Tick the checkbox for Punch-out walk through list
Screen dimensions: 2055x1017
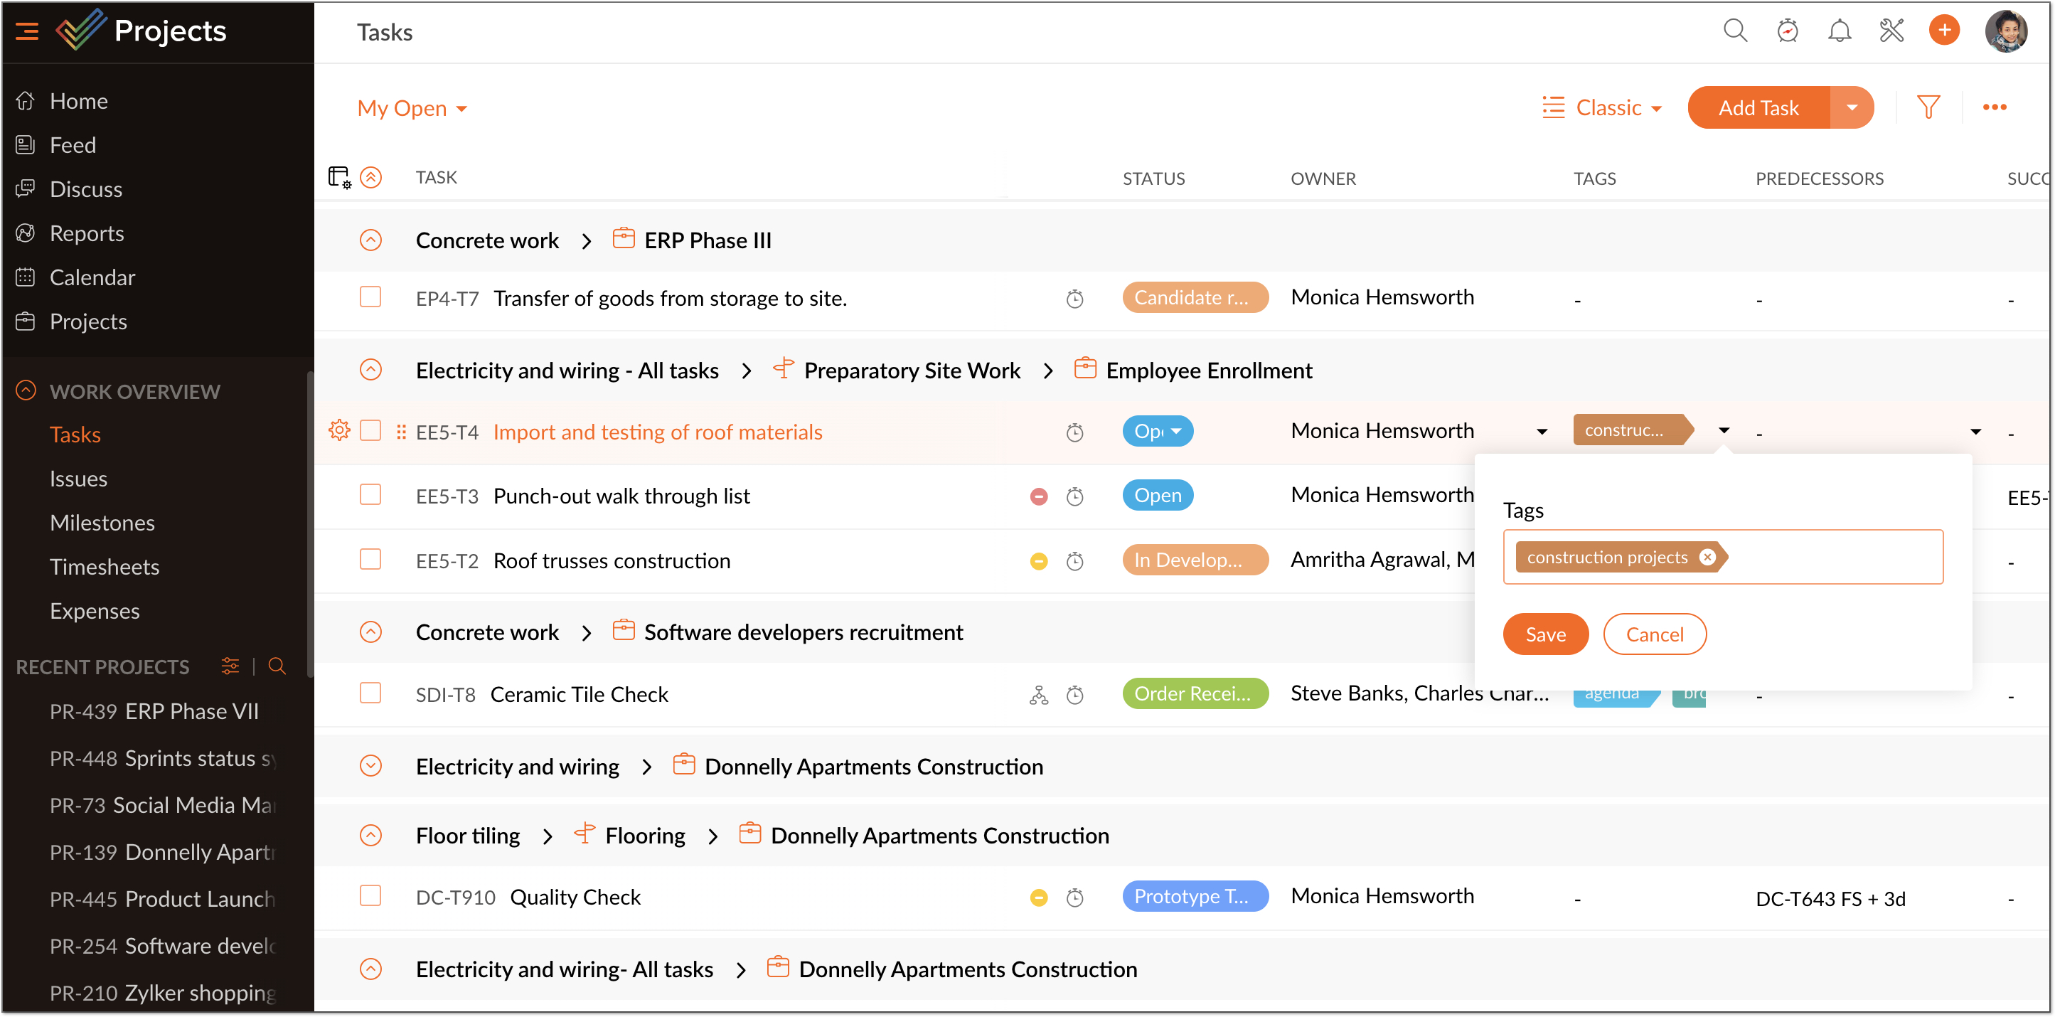coord(370,495)
